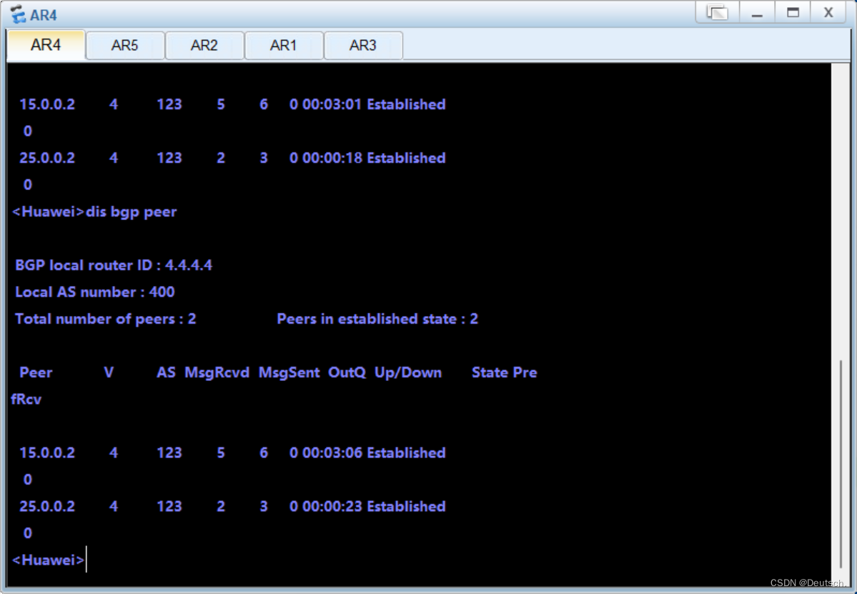Switch to the AR2 tab
The width and height of the screenshot is (857, 594).
(204, 45)
